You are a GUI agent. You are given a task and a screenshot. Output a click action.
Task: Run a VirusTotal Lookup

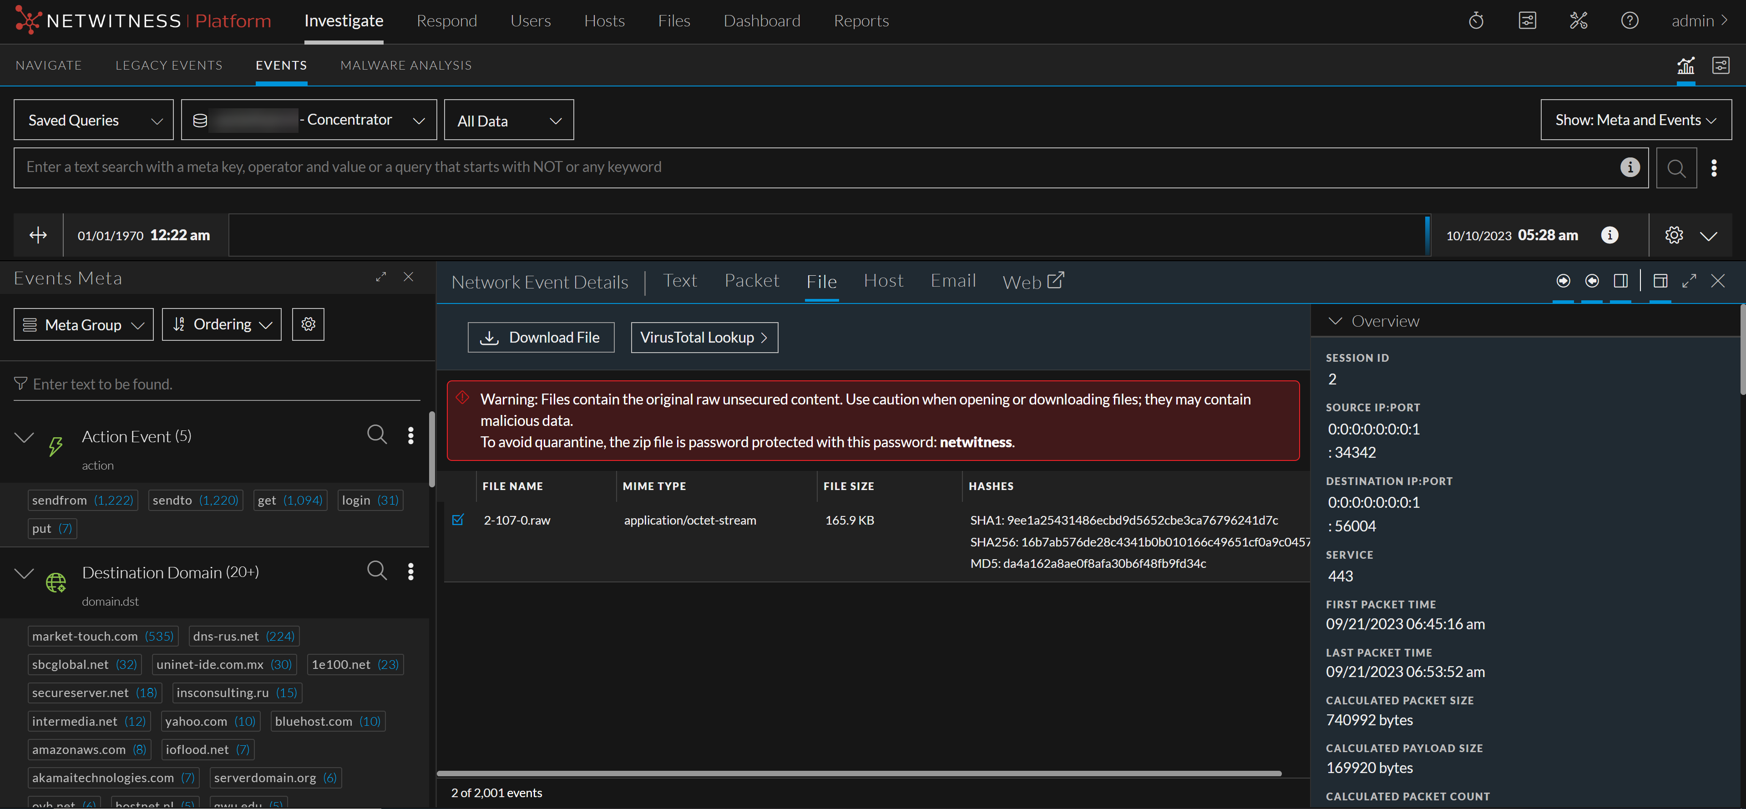click(x=704, y=337)
